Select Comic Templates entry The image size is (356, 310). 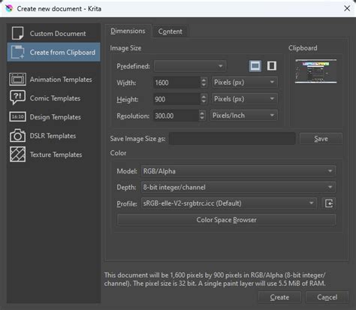click(53, 98)
